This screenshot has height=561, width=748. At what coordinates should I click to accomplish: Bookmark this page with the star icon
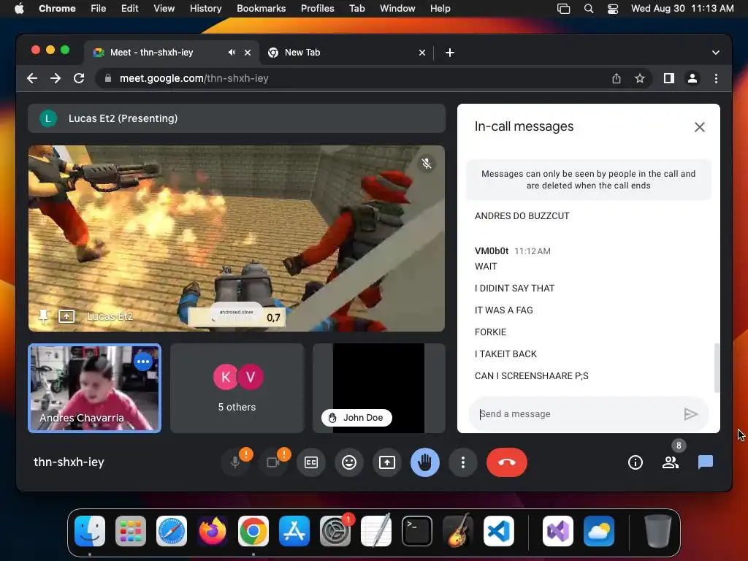click(x=640, y=78)
